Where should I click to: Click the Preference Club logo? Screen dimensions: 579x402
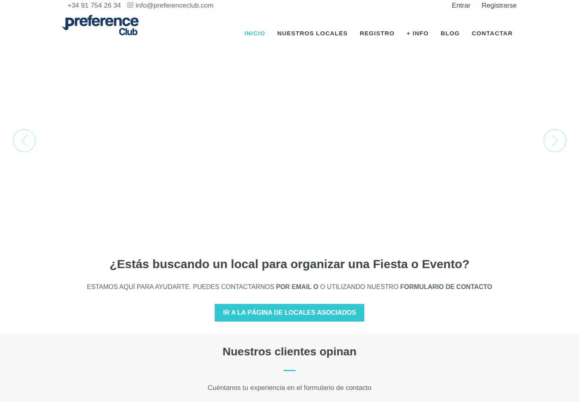(x=101, y=25)
